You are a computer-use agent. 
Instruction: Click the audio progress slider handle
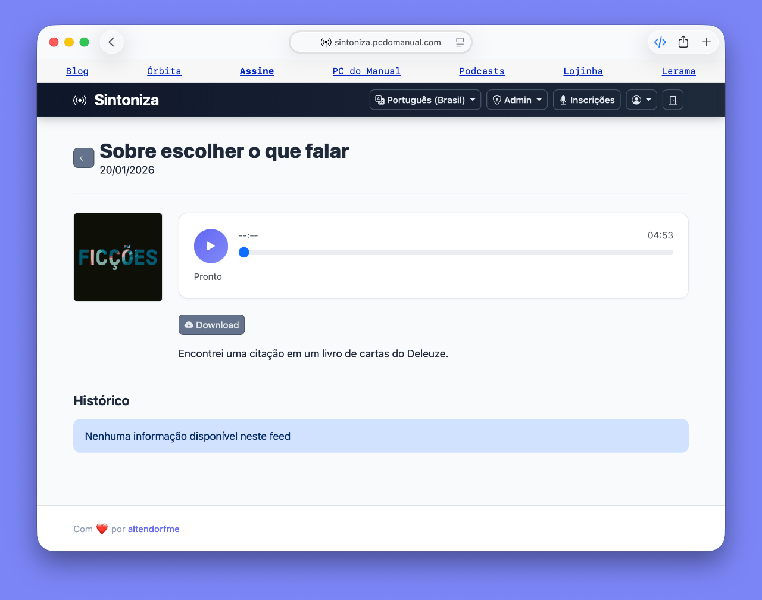[x=243, y=253]
